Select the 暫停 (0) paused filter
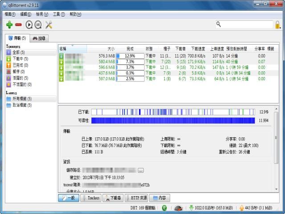The height and width of the screenshot is (214, 285). [18, 71]
